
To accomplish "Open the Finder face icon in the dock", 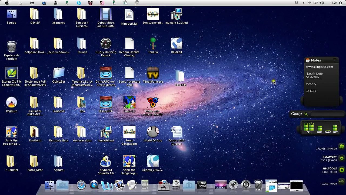I will [x=49, y=185].
